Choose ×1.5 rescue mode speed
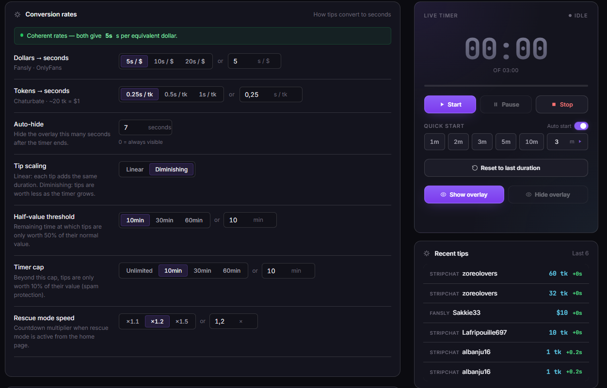The width and height of the screenshot is (607, 388). point(182,322)
